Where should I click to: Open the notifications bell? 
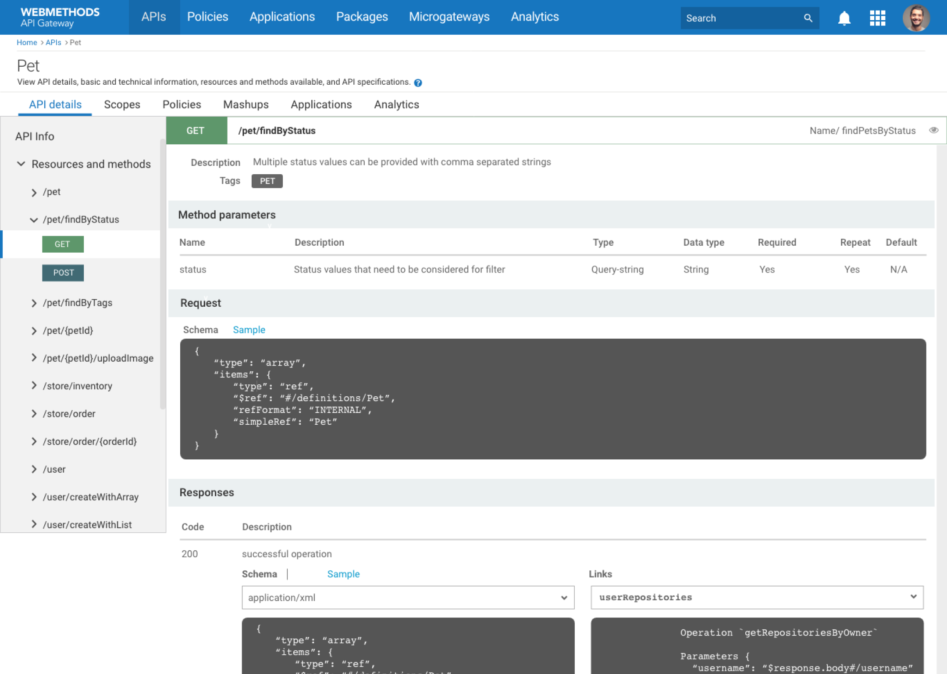click(844, 18)
